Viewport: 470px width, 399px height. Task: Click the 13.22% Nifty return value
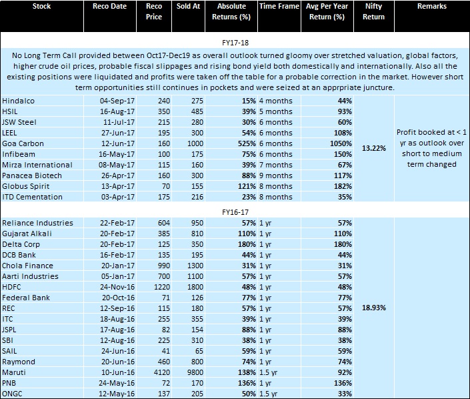374,149
